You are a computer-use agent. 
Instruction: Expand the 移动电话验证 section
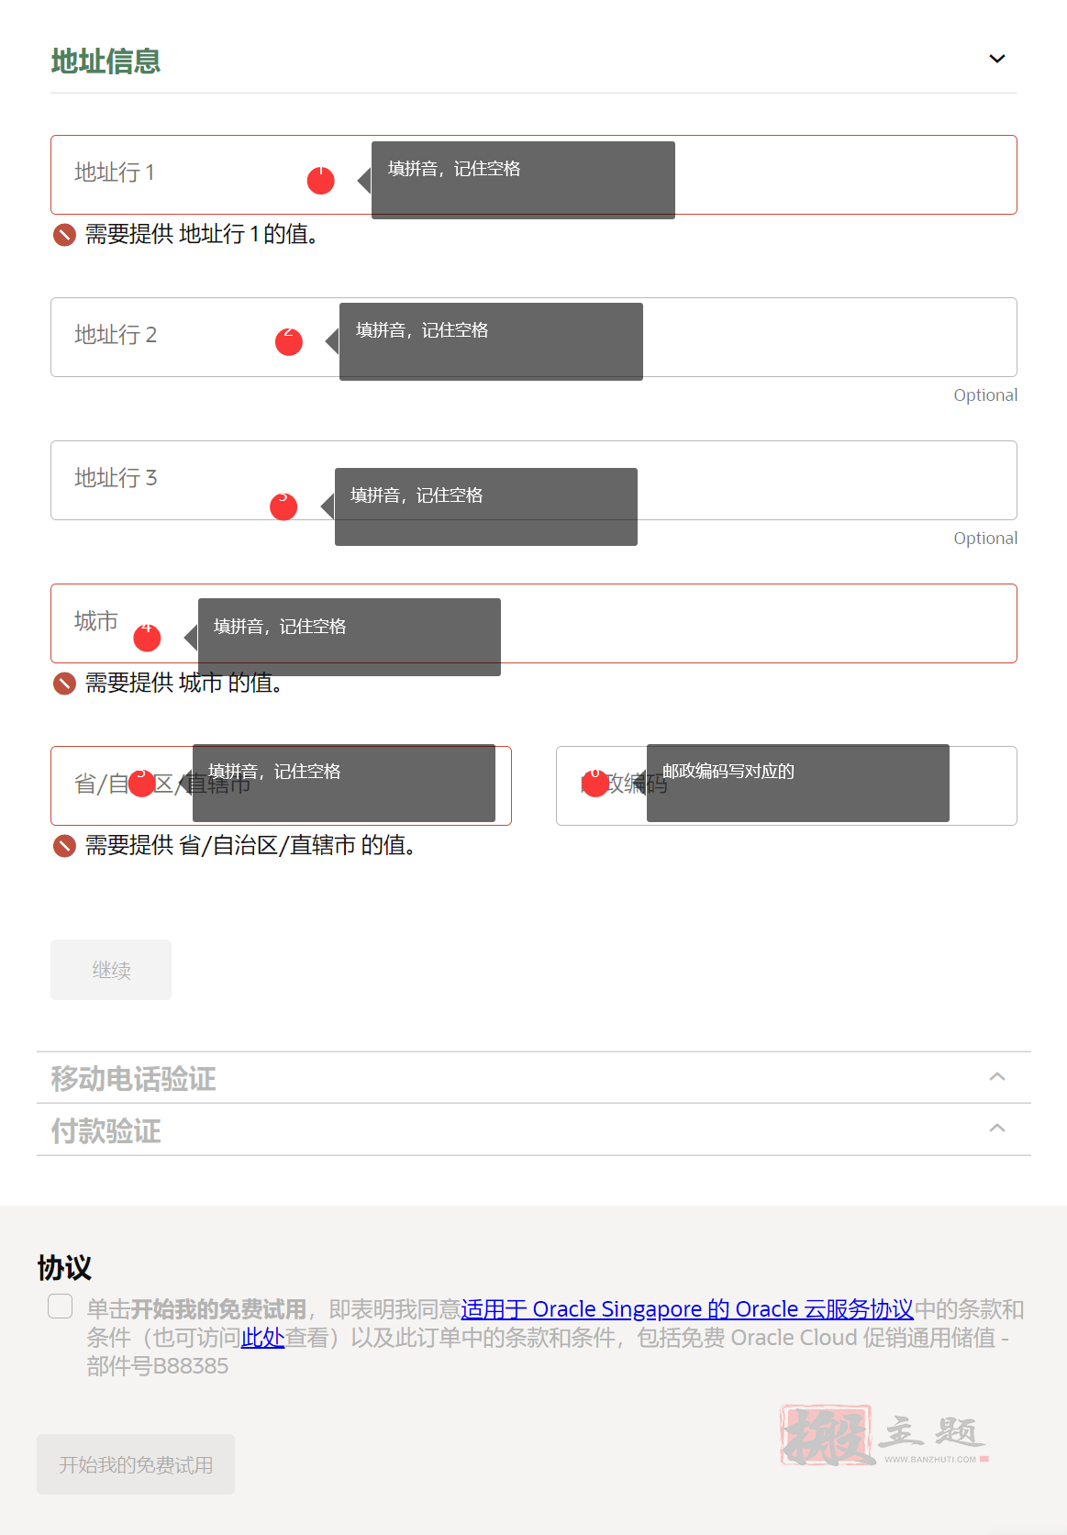coord(534,1078)
